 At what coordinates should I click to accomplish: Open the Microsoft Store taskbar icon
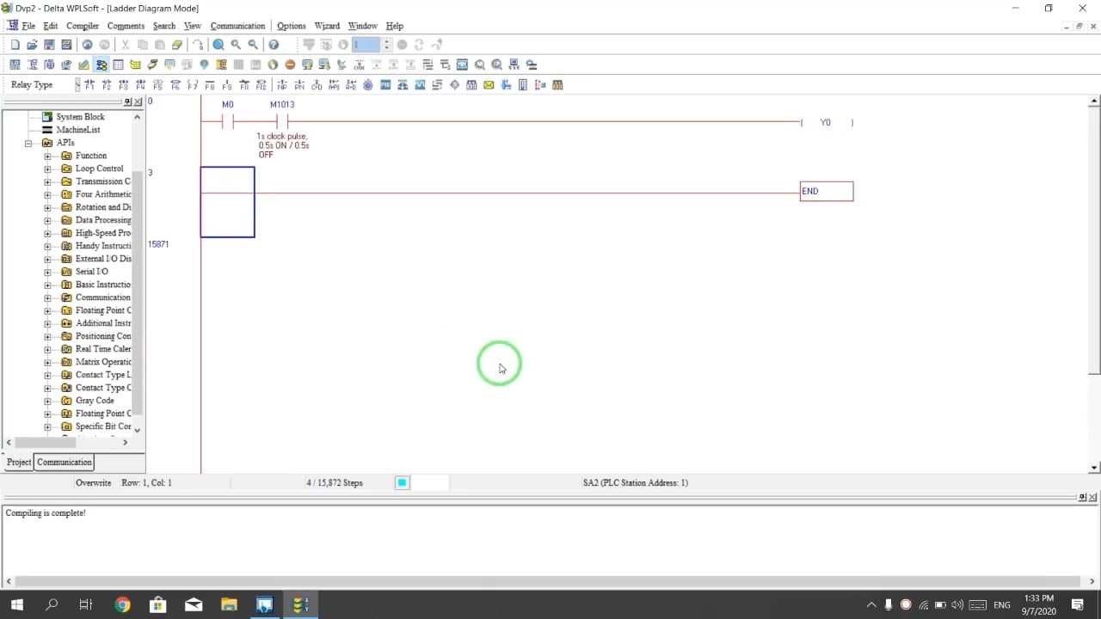tap(157, 604)
